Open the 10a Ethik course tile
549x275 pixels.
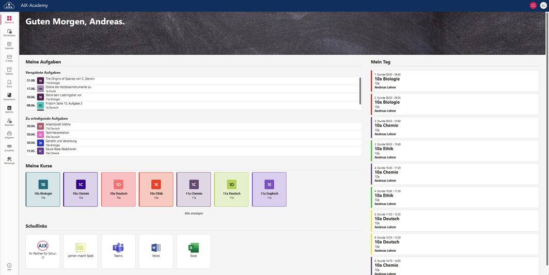coord(156,189)
